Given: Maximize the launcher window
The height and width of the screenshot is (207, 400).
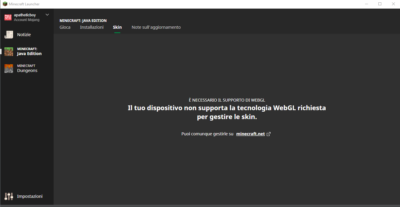Looking at the screenshot, I should pos(380,4).
